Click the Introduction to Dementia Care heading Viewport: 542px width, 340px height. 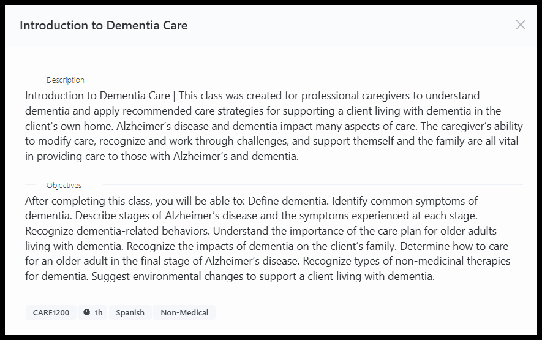pos(104,25)
